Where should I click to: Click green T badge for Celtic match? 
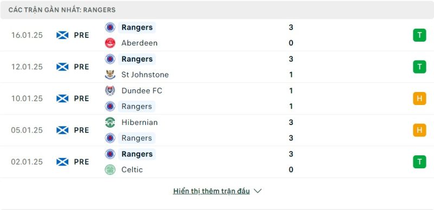tap(419, 162)
